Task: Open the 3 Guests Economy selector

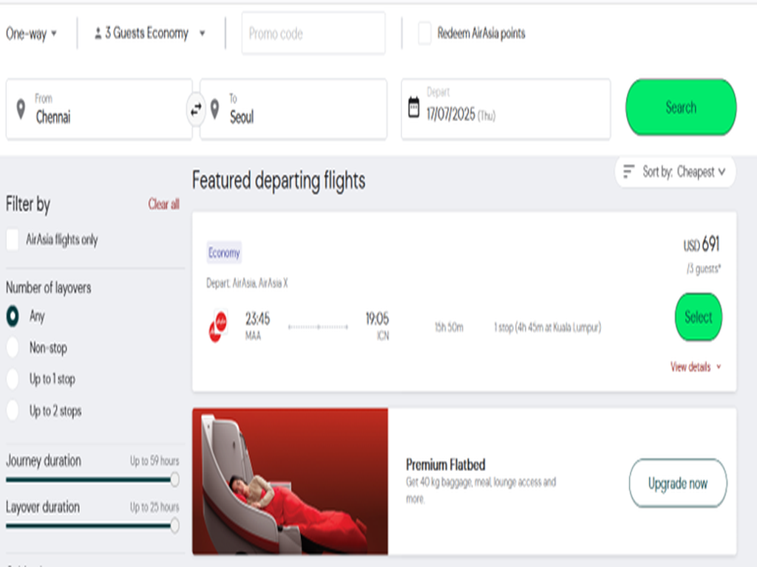Action: tap(147, 32)
